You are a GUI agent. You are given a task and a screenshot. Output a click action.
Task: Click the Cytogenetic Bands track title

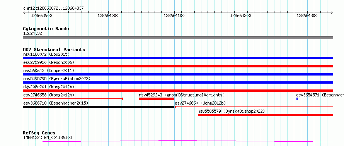(46, 29)
